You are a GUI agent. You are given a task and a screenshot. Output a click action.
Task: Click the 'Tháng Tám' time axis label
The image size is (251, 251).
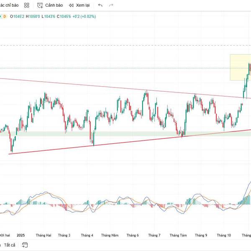click(178, 235)
